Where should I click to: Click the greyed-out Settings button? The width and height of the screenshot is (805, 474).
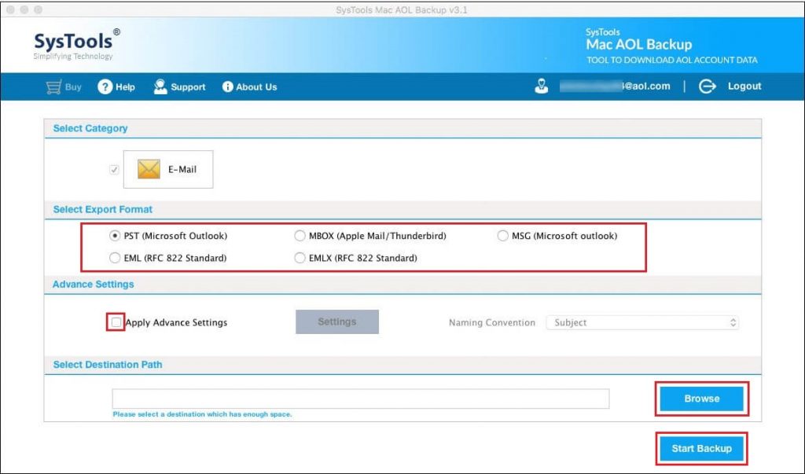pos(337,322)
